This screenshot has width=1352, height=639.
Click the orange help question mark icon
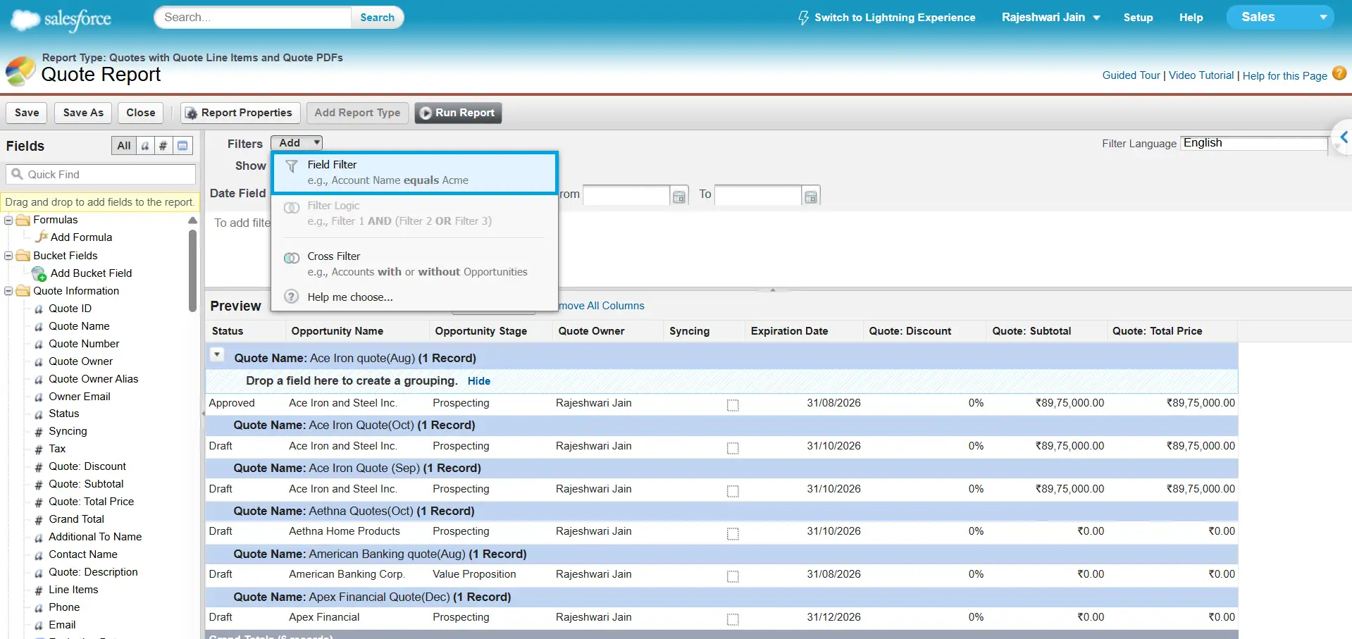tap(1339, 73)
